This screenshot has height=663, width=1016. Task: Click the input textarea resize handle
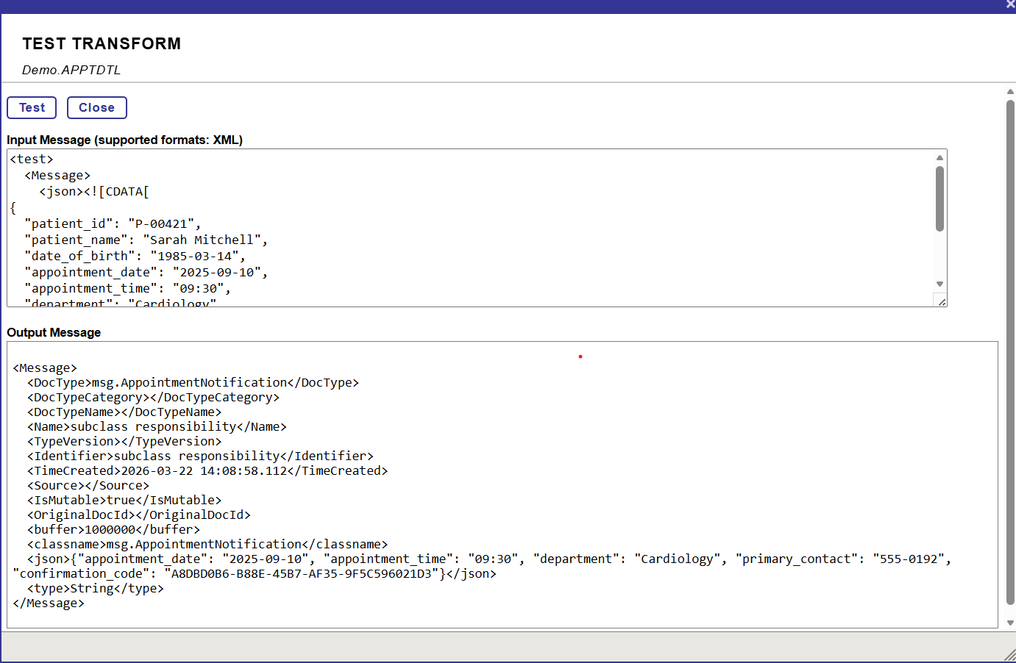941,301
